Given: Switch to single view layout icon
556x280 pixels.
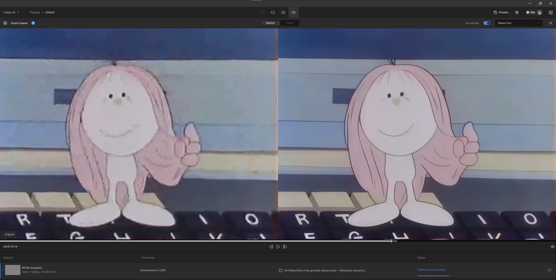Looking at the screenshot, I should pyautogui.click(x=273, y=12).
